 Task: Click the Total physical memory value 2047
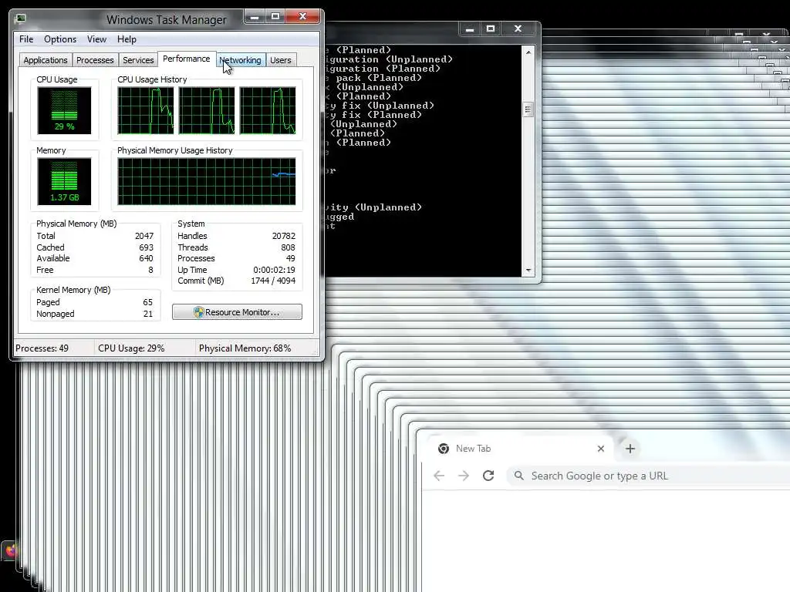pos(144,236)
